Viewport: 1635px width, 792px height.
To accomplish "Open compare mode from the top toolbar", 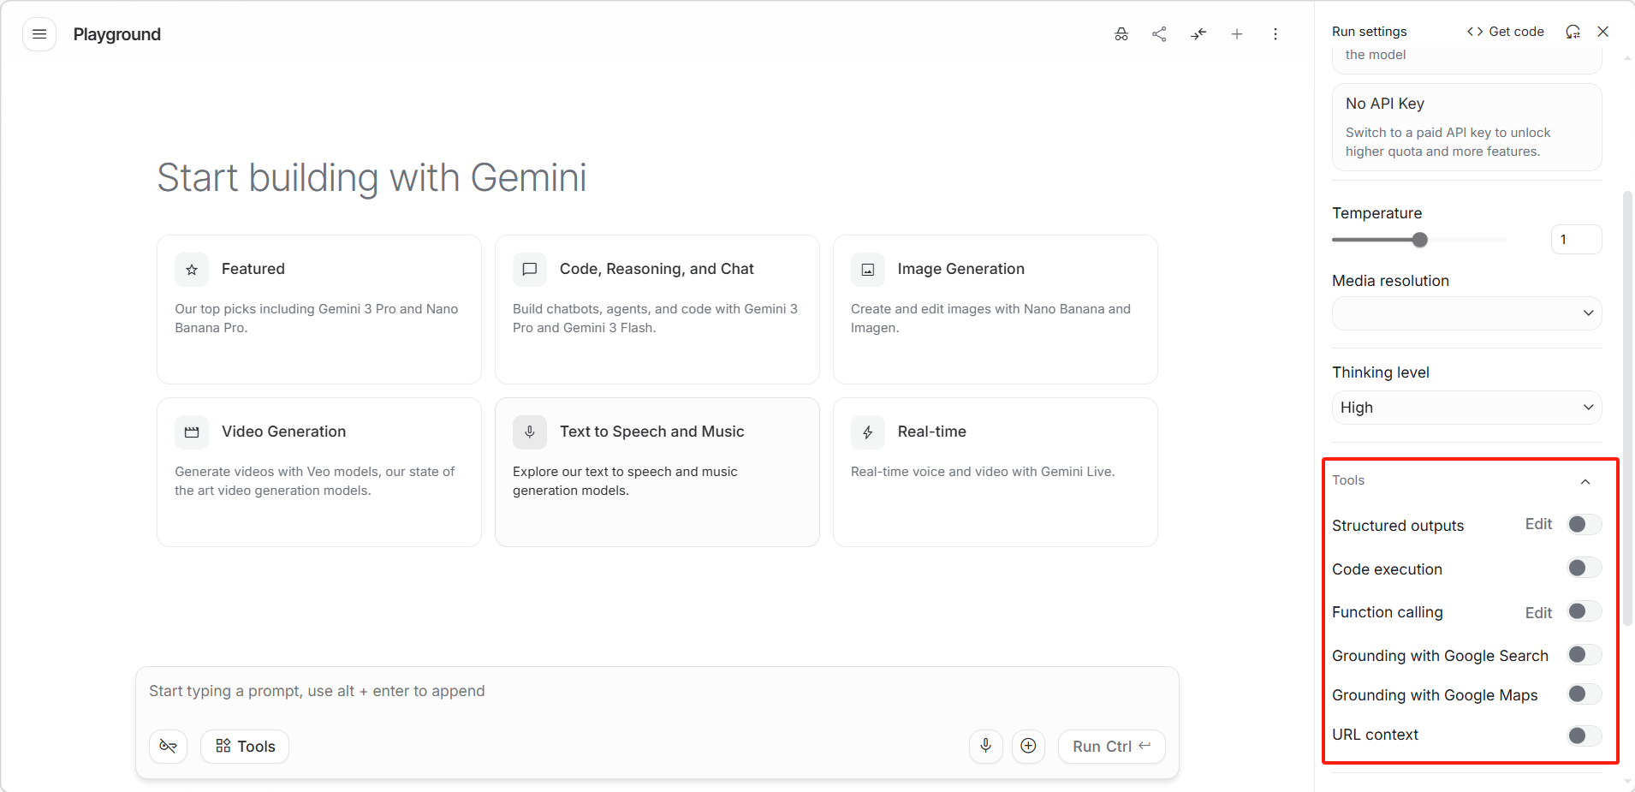I will [x=1198, y=34].
